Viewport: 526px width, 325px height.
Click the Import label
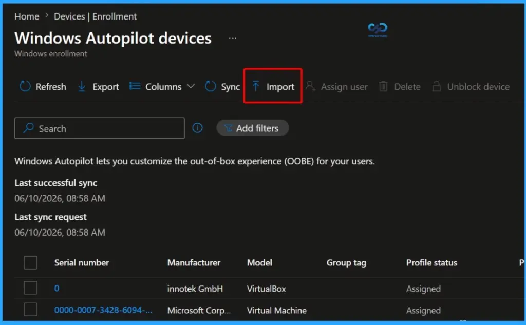[280, 87]
